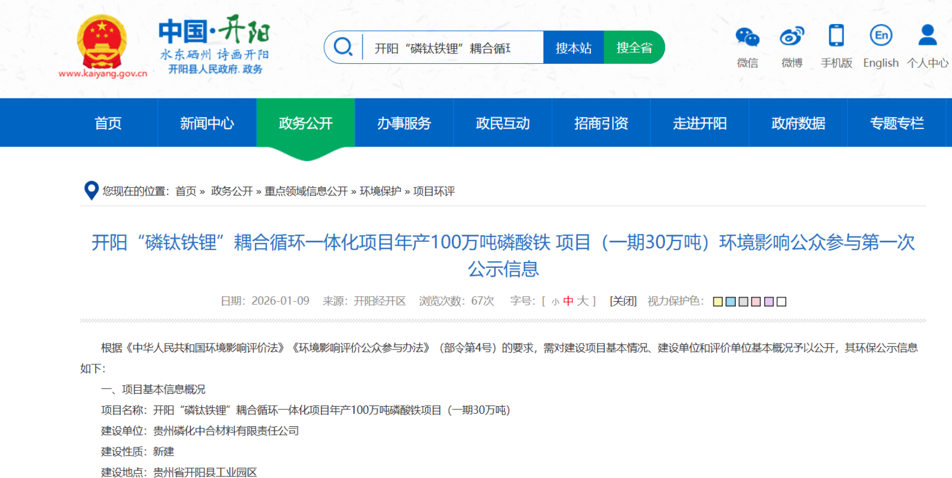Open the mobile version (手机版) icon
Viewport: 952px width, 478px height.
[836, 36]
